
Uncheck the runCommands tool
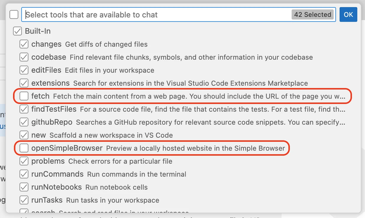click(x=24, y=174)
